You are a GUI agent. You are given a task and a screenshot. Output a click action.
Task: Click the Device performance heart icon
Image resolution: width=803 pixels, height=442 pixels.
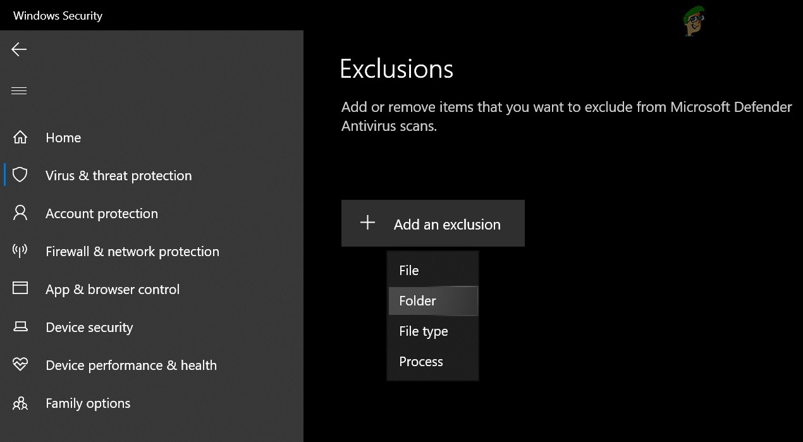(20, 365)
